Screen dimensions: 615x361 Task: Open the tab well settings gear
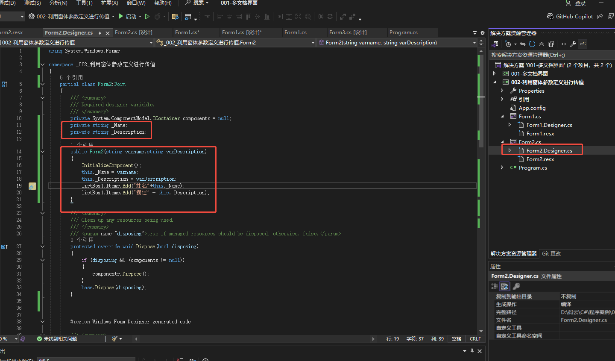coord(483,33)
